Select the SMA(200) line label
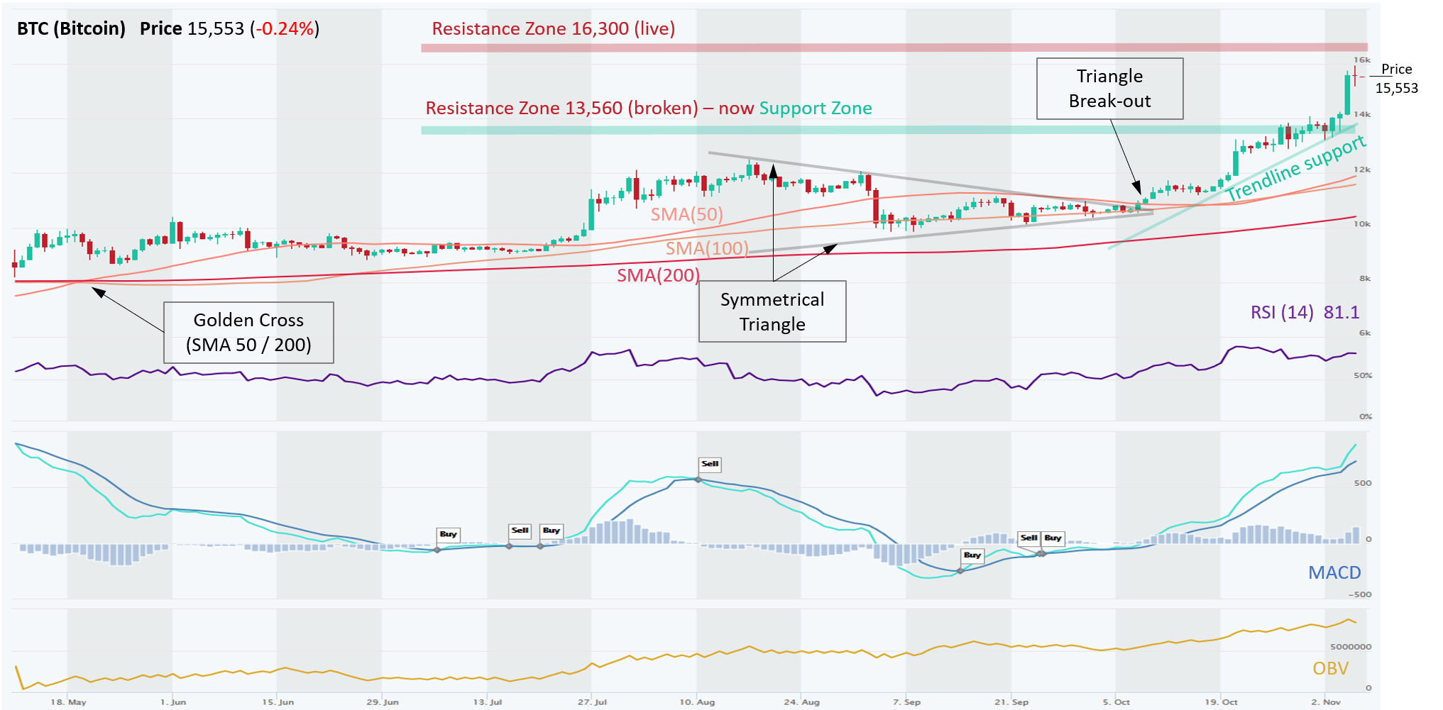 (x=658, y=275)
